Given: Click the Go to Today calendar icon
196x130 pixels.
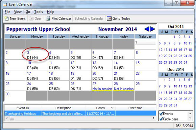Looking at the screenshot, I should pyautogui.click(x=109, y=19).
